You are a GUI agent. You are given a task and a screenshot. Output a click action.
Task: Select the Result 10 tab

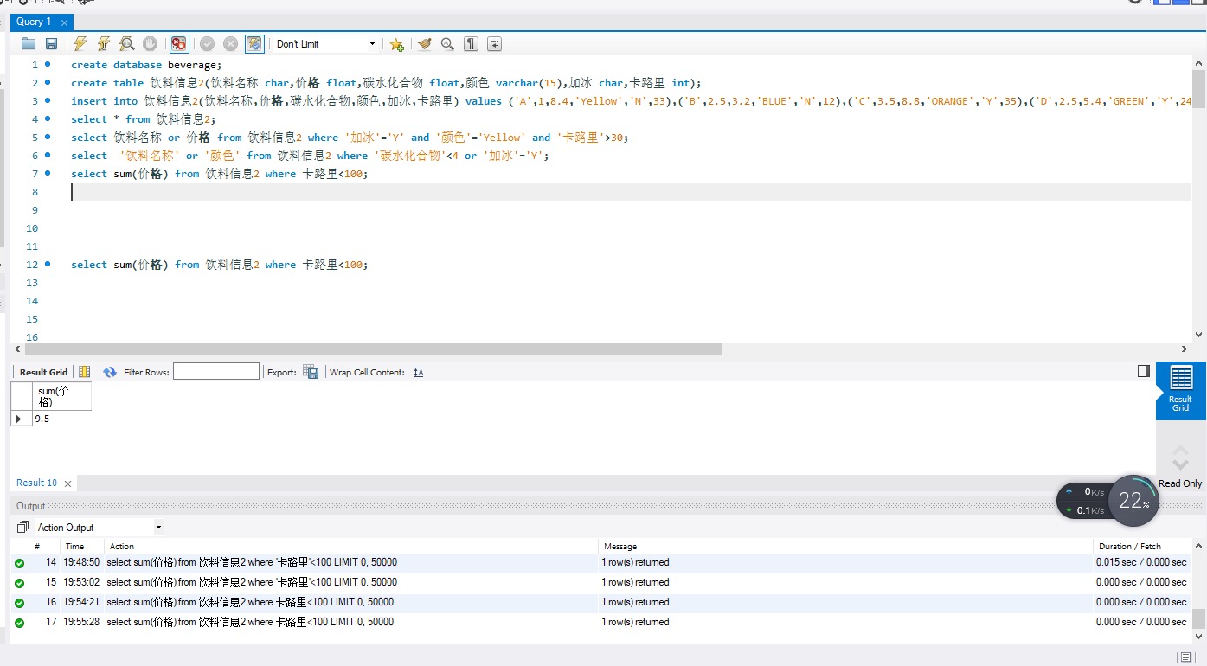(37, 483)
